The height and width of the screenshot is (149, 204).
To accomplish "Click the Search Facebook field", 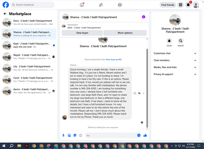I will 33,5.
